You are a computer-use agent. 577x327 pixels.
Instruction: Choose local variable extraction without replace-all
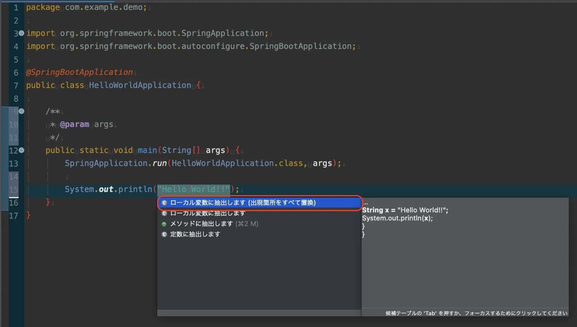(260, 213)
